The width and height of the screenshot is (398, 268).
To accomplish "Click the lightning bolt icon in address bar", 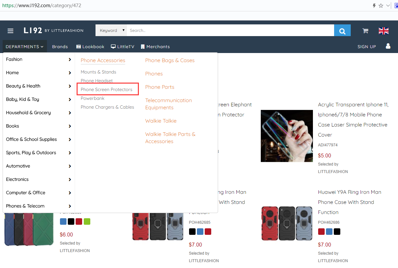I will [x=374, y=6].
